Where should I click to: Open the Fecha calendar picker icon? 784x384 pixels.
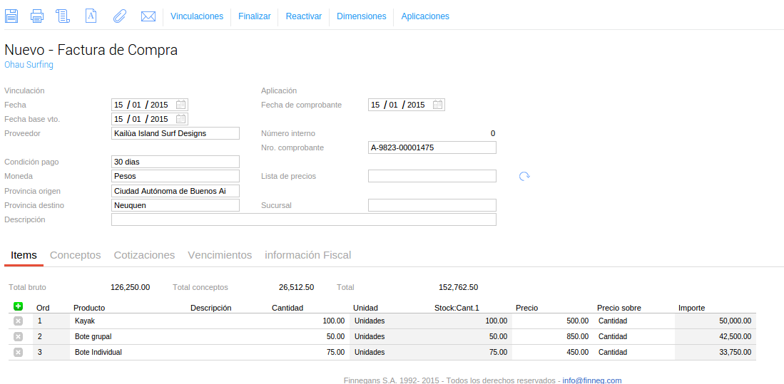(x=181, y=105)
